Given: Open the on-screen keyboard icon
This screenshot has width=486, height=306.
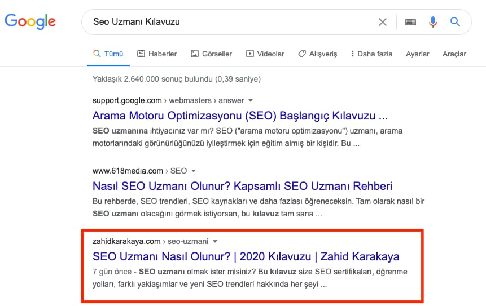Looking at the screenshot, I should pyautogui.click(x=410, y=22).
